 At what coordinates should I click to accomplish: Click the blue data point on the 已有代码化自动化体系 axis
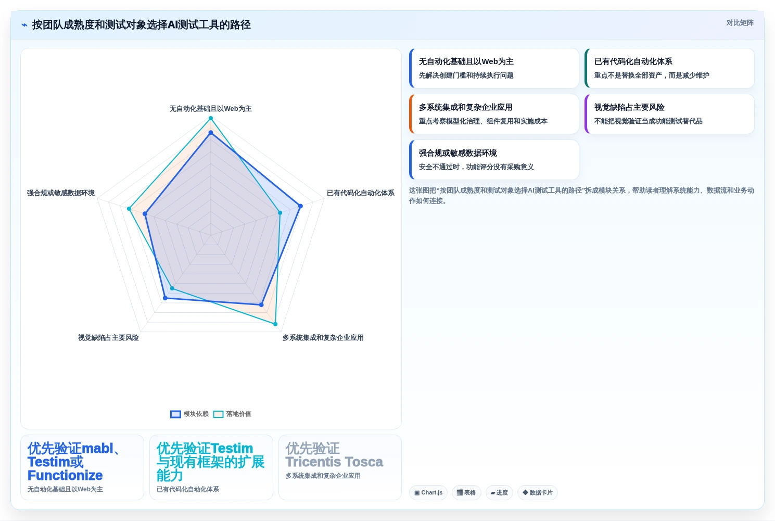tap(300, 206)
